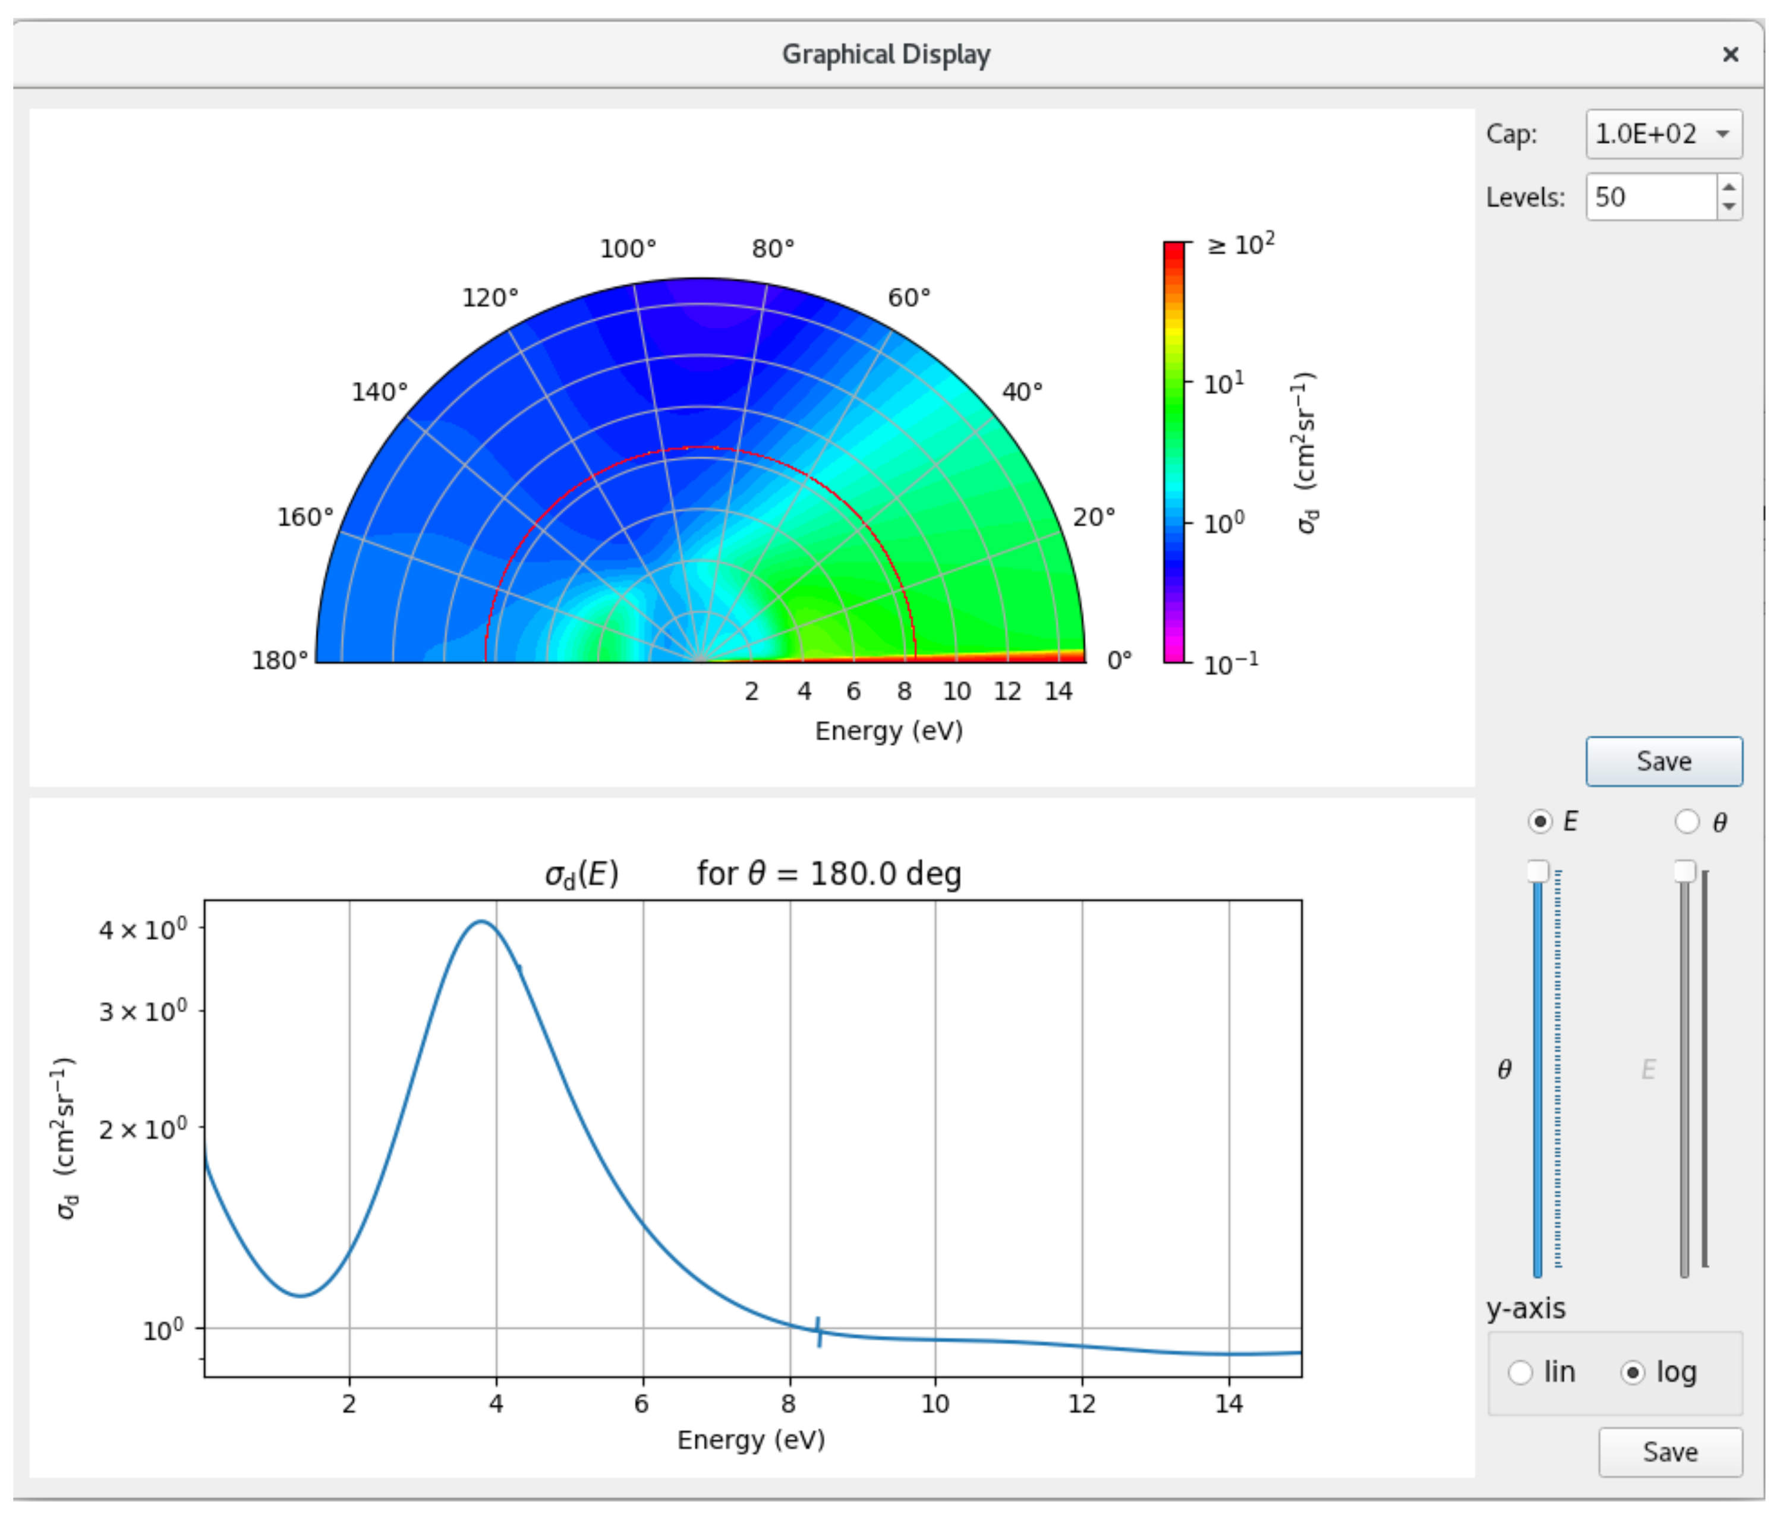Click the θ angle slider handle
The width and height of the screenshot is (1783, 1514).
click(1538, 872)
